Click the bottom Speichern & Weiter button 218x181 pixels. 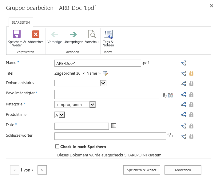coord(142,170)
